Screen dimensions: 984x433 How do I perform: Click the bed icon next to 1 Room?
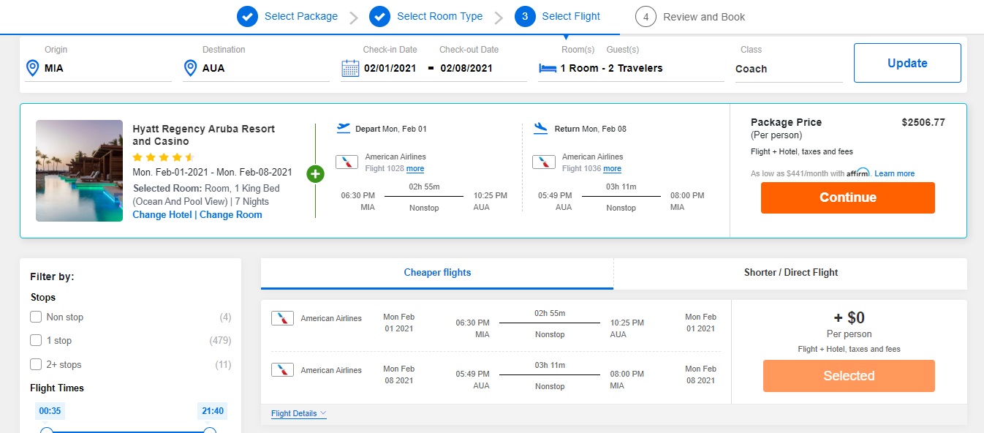(548, 68)
